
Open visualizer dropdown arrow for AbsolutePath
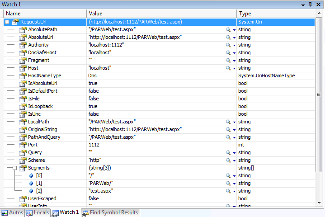coord(234,30)
